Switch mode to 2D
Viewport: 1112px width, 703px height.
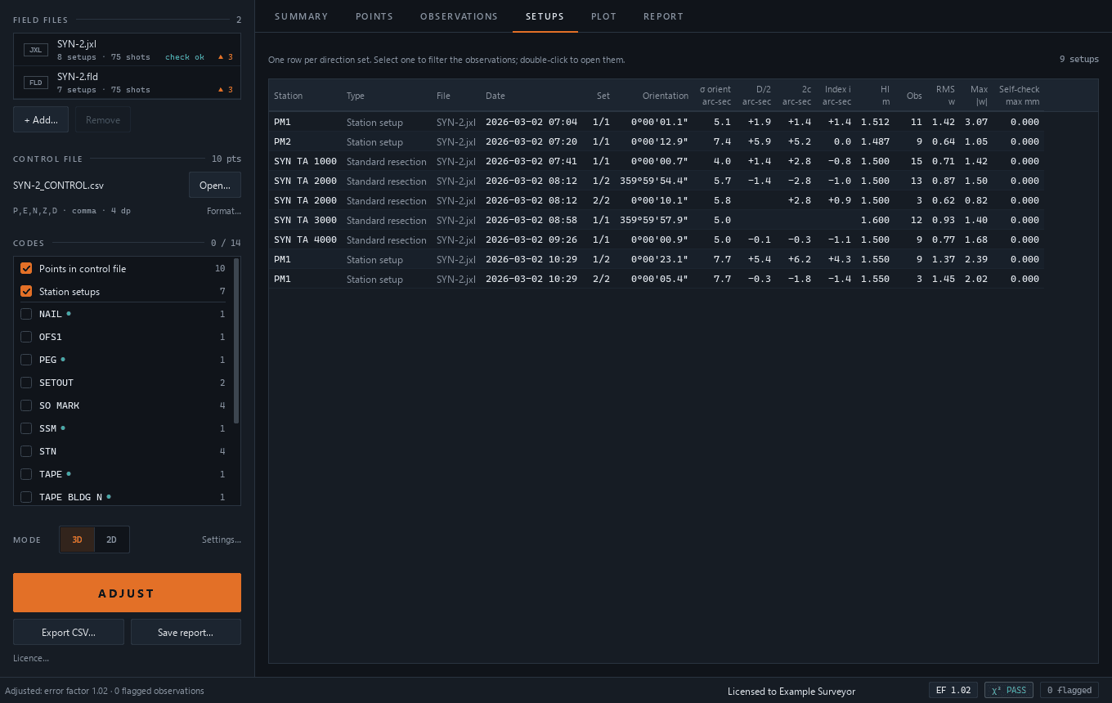[x=111, y=540]
